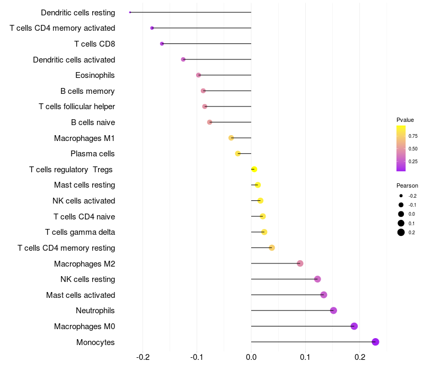424x371 pixels.
Task: Click the Pvalue gradient color bar
Action: (x=401, y=148)
